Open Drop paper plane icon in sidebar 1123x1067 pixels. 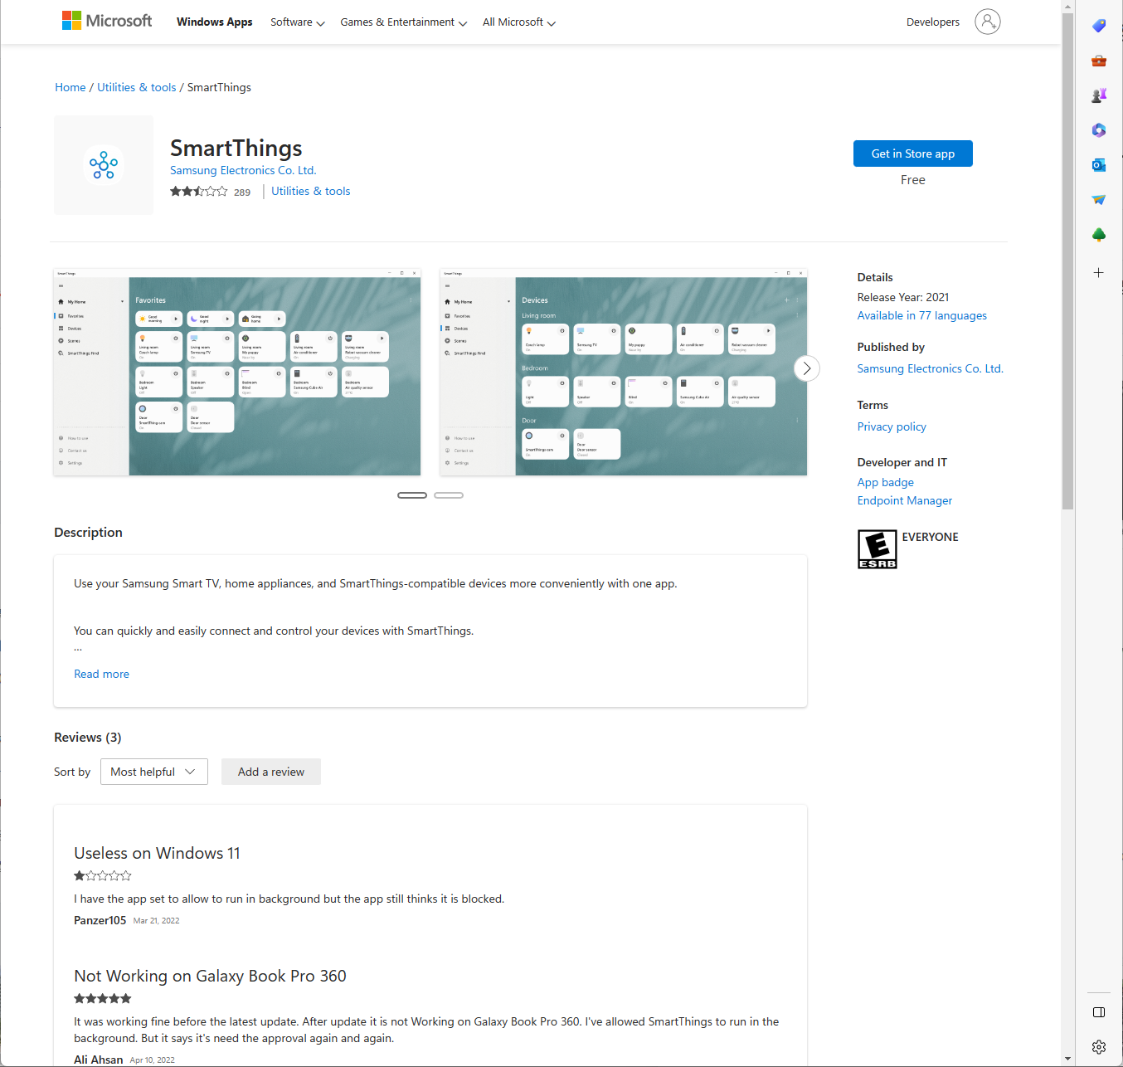pyautogui.click(x=1099, y=200)
